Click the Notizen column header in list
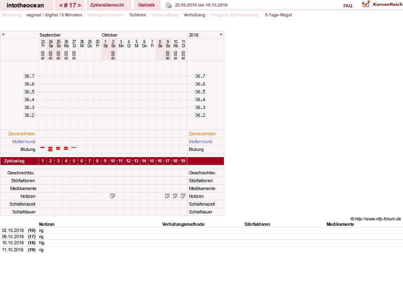 pyautogui.click(x=46, y=224)
